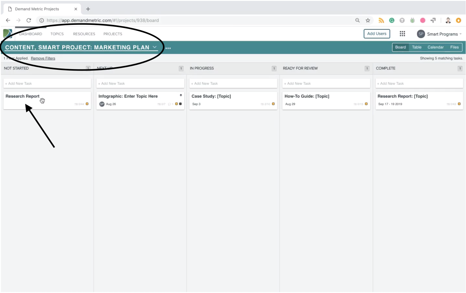
Task: Switch to the Table view tab
Action: [x=417, y=47]
